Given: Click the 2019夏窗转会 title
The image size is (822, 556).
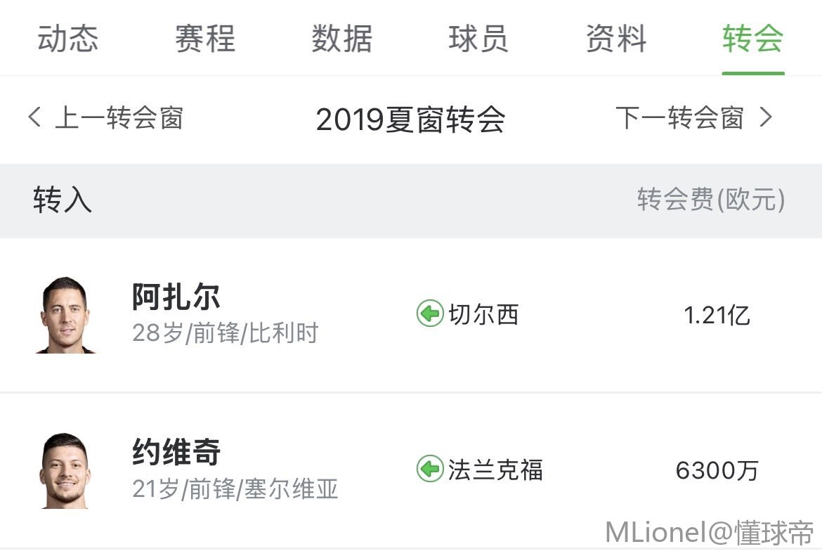Looking at the screenshot, I should [x=410, y=119].
